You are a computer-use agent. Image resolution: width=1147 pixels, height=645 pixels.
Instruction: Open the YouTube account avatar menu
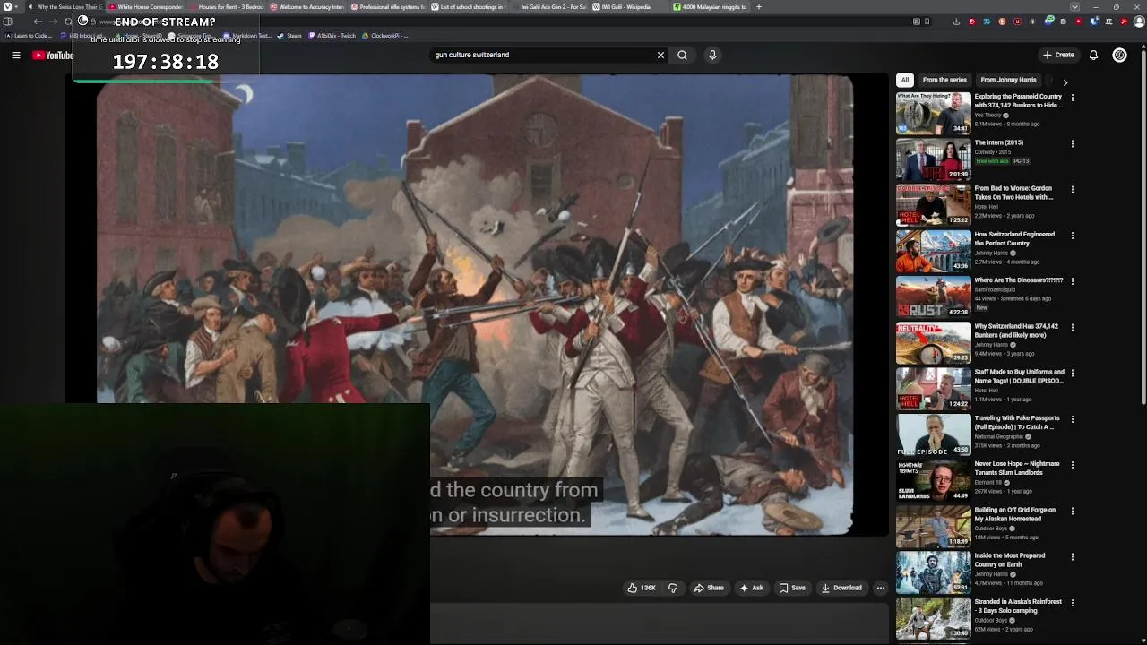point(1119,55)
